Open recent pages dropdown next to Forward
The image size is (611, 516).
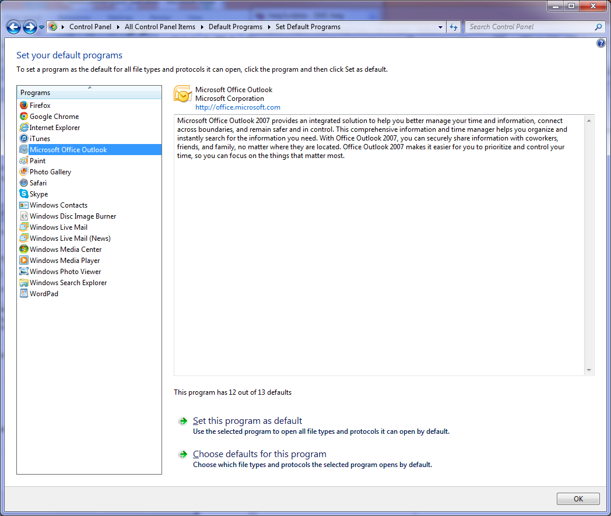(x=42, y=27)
